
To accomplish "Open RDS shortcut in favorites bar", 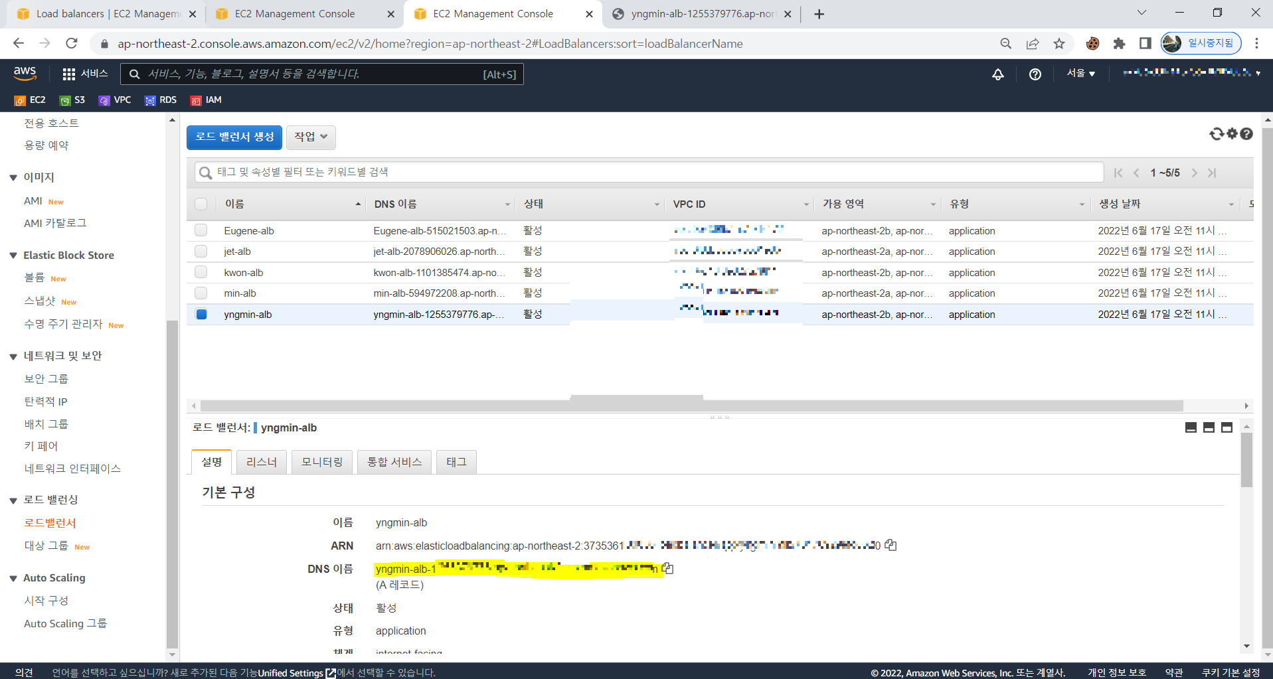I will tap(161, 100).
